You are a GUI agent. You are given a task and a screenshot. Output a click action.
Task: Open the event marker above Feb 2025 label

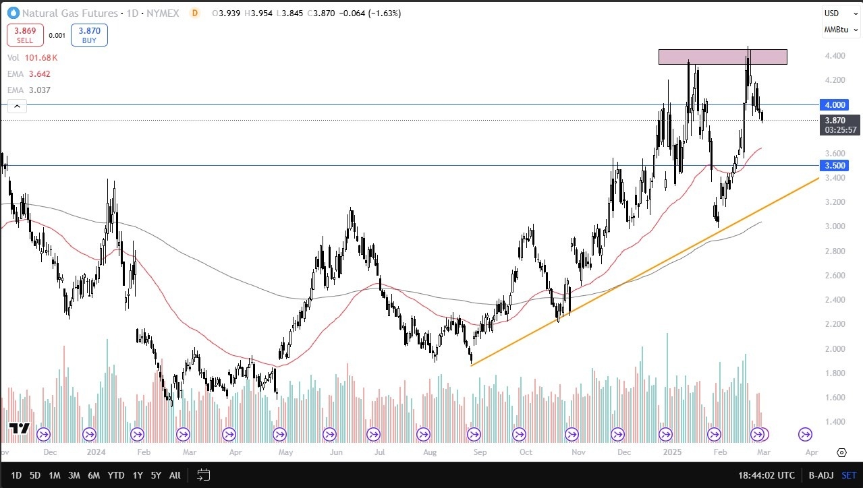pyautogui.click(x=714, y=434)
